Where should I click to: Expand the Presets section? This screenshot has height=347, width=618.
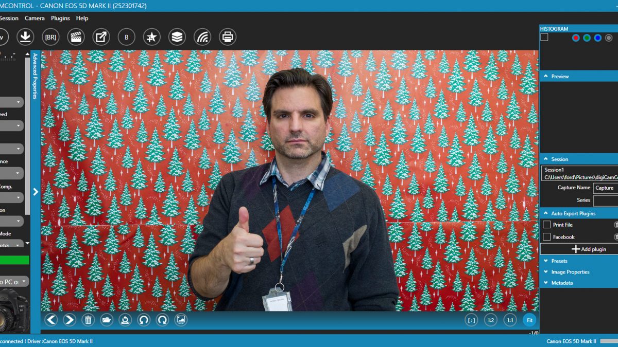[559, 261]
